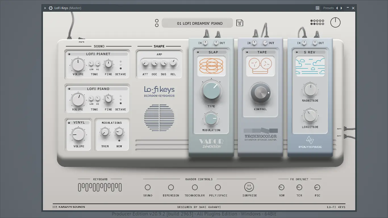
Task: Click the upper circle left of preset name
Action: 157,21
